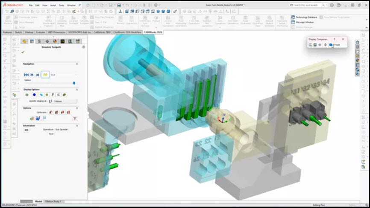The image size is (370, 208).
Task: Collapse the Information section
Action: pyautogui.click(x=77, y=126)
